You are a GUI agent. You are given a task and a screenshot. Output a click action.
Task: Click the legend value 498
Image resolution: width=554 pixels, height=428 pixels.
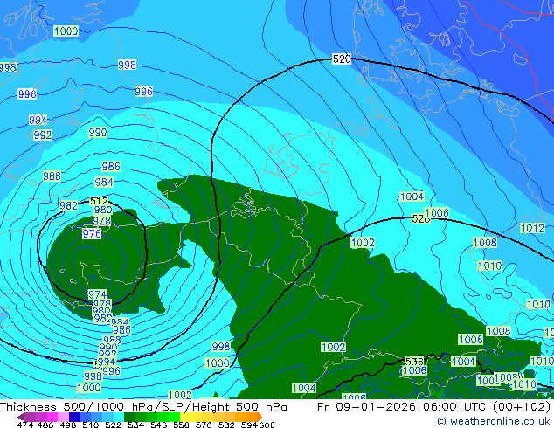(68, 425)
